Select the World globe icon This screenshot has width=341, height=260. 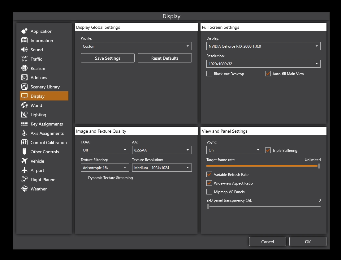tap(24, 105)
